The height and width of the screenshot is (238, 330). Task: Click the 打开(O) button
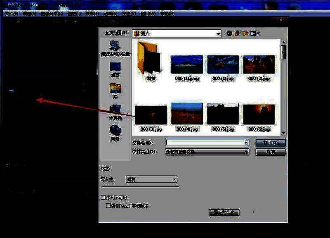point(271,143)
